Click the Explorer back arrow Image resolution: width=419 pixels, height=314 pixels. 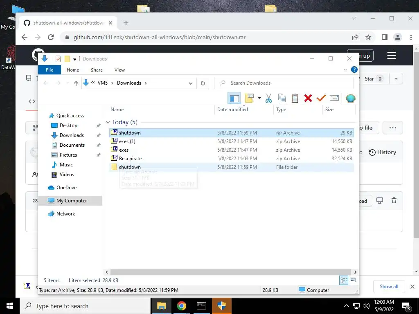click(46, 83)
